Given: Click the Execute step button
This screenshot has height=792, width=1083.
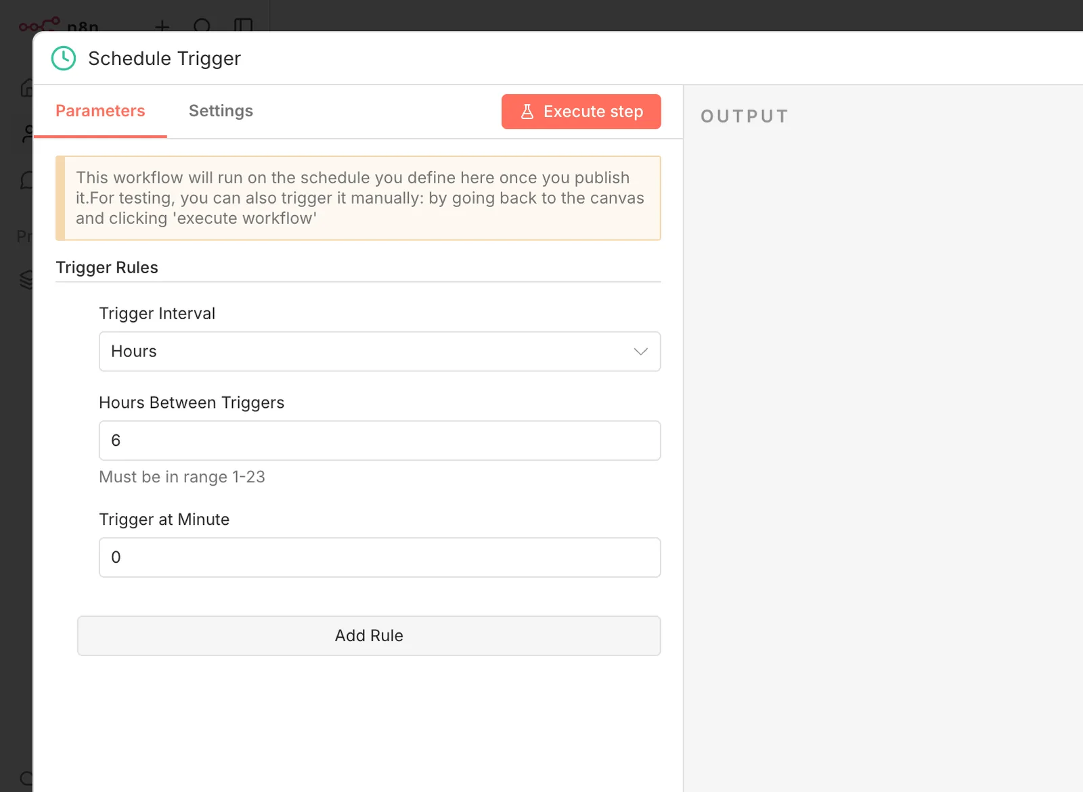Looking at the screenshot, I should pyautogui.click(x=581, y=112).
